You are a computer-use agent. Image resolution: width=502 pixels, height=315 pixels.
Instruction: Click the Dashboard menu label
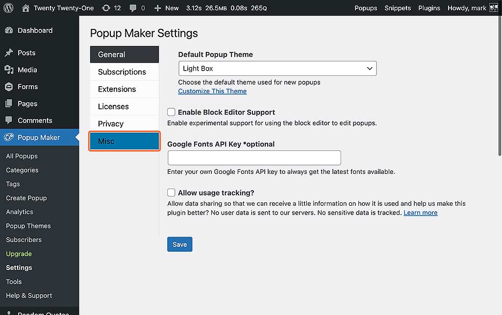click(35, 30)
